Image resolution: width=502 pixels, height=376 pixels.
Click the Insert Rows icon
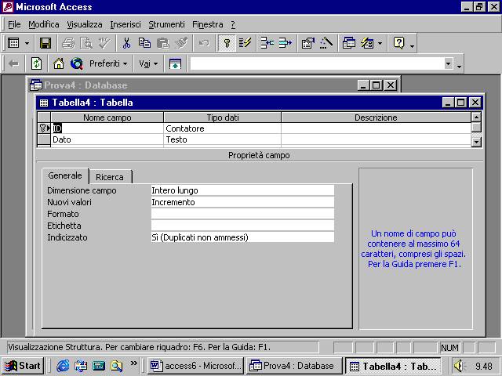click(x=267, y=43)
